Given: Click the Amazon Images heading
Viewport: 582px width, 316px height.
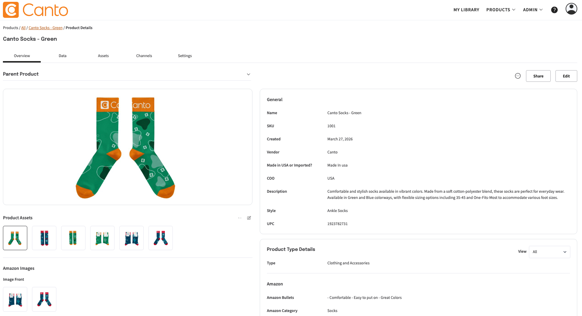Looking at the screenshot, I should point(19,268).
